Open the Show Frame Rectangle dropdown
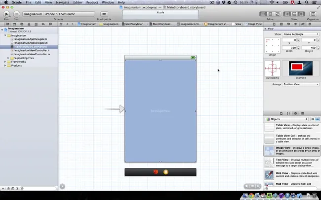321x200 pixels. tap(301, 34)
